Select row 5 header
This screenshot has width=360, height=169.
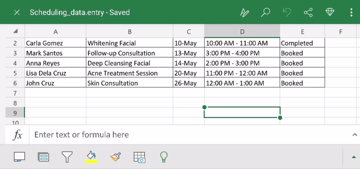point(15,73)
